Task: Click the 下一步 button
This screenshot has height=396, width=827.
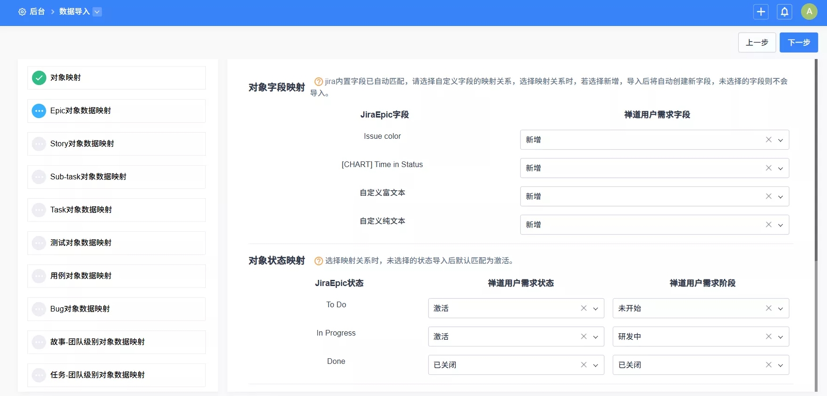Action: tap(798, 42)
